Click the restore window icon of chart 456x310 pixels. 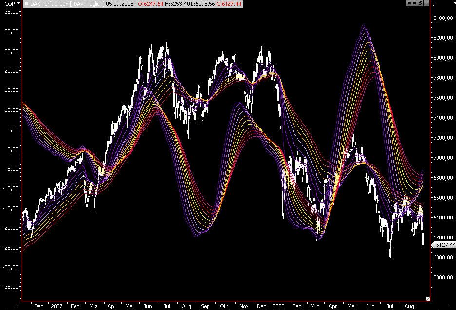pyautogui.click(x=420, y=3)
